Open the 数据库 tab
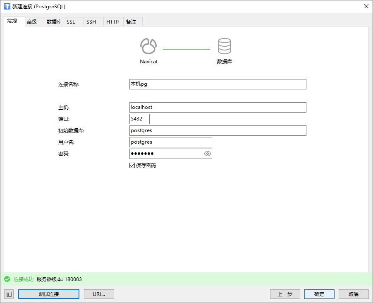Image resolution: width=373 pixels, height=303 pixels. click(x=54, y=22)
